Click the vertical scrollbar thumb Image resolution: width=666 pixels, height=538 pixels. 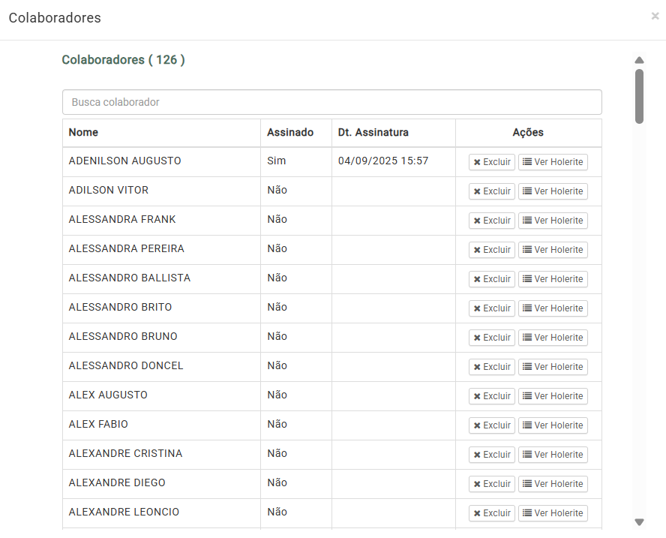click(639, 96)
